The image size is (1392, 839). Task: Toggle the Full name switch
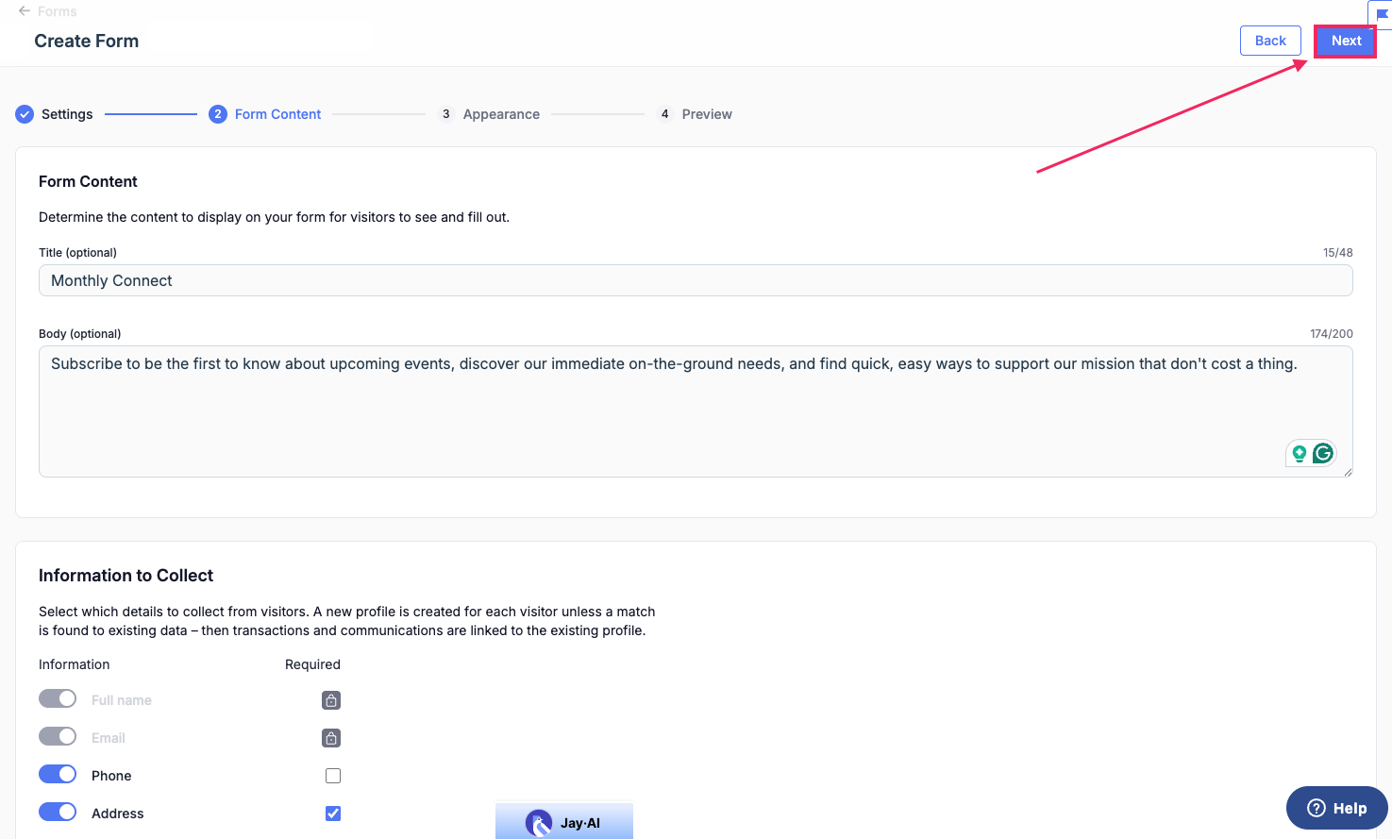(58, 698)
